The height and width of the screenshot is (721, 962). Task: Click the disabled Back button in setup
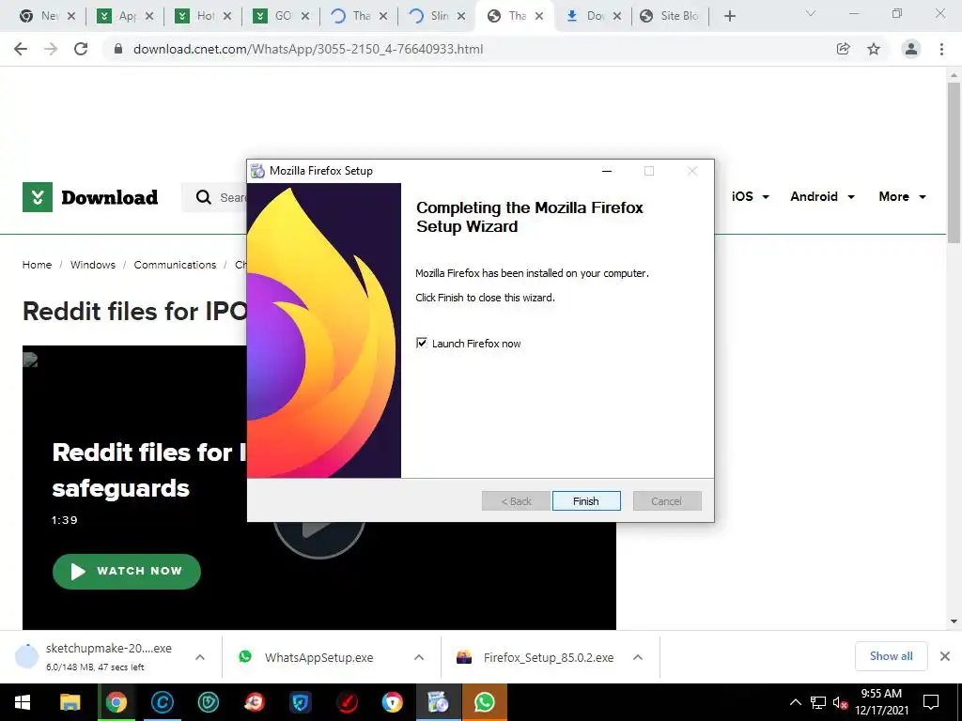[x=516, y=501]
